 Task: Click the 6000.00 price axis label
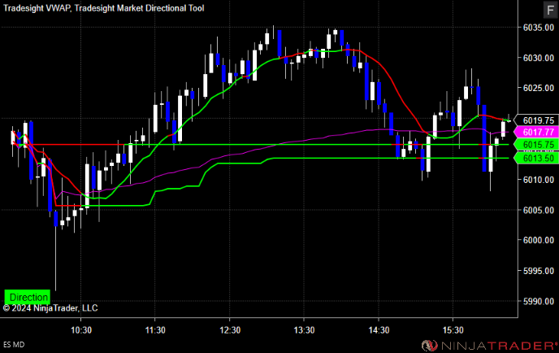click(x=539, y=240)
